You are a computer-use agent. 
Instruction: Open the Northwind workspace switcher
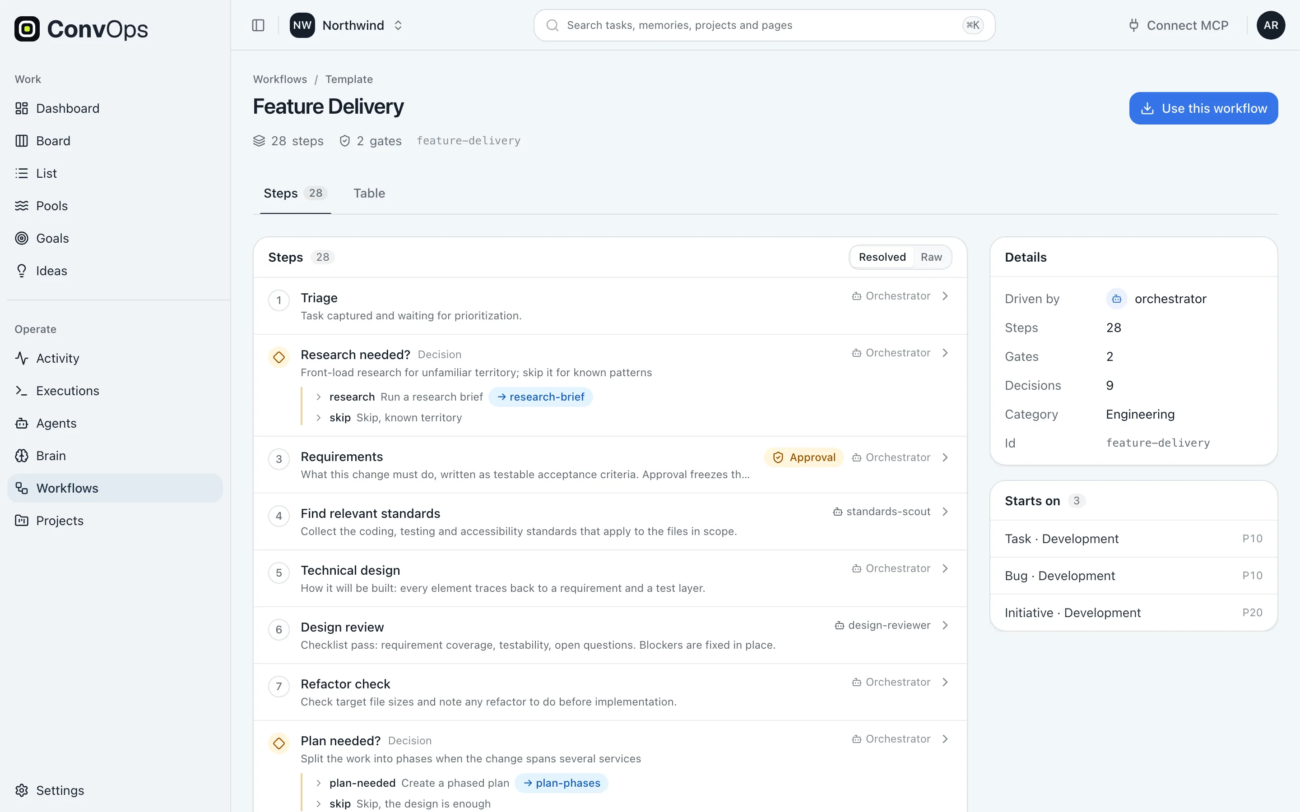tap(347, 25)
